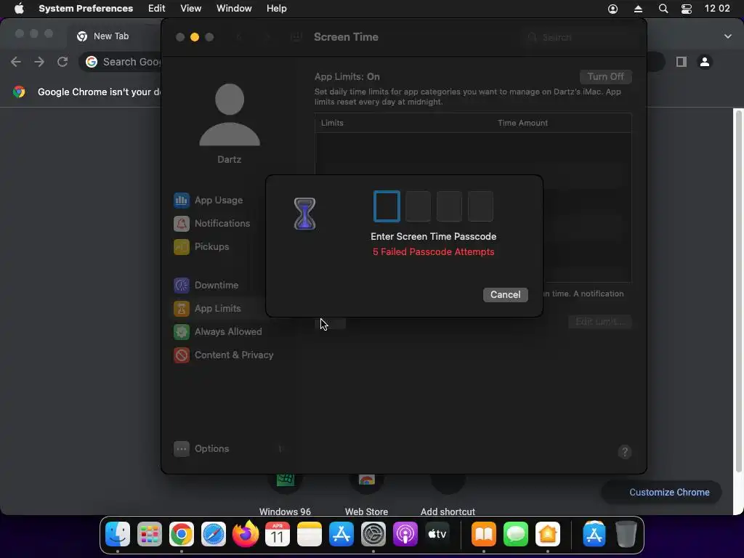Image resolution: width=744 pixels, height=558 pixels.
Task: Open System Preferences gear in Dock
Action: coord(373,534)
